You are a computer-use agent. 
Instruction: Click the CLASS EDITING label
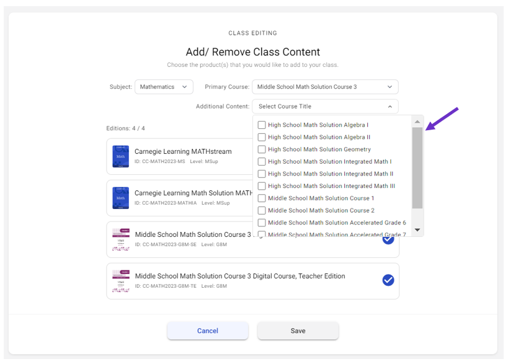252,33
